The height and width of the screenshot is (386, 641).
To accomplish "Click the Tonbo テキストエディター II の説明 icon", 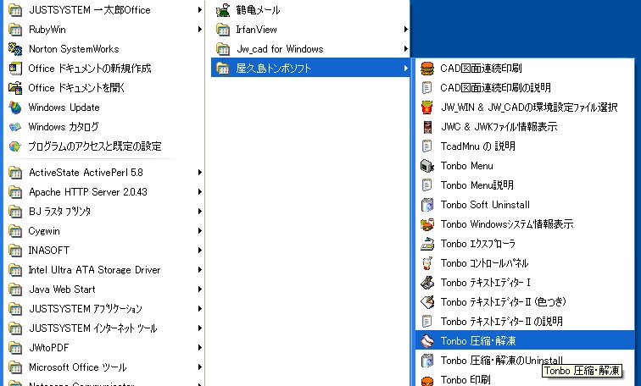I will (x=426, y=322).
